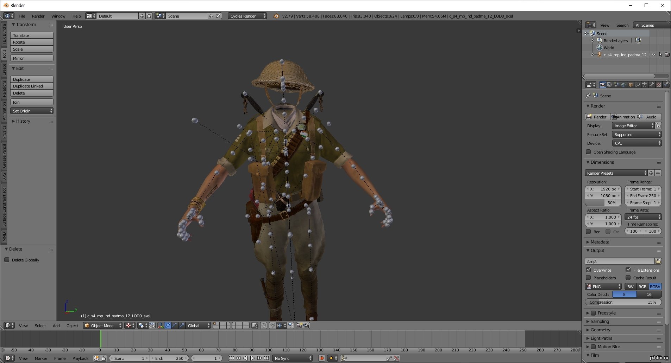
Task: Click the Translate button
Action: [32, 35]
